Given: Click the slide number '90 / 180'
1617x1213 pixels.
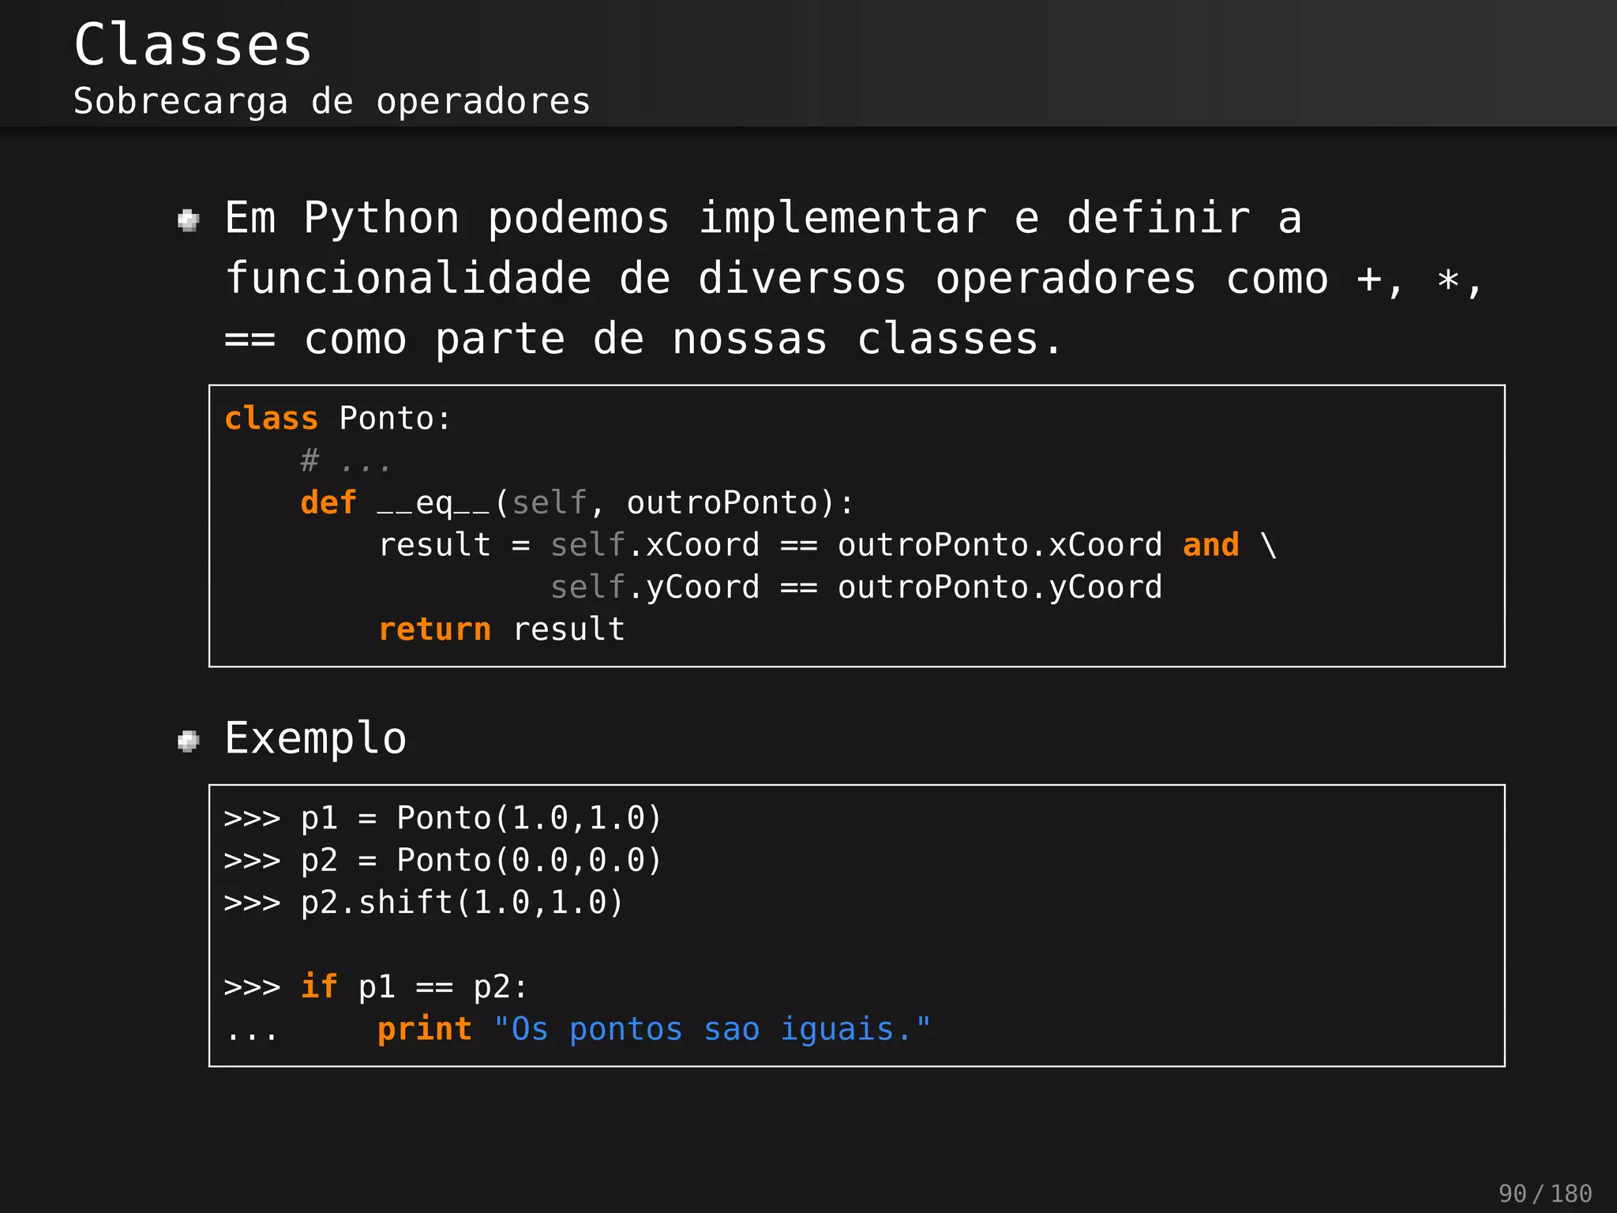Looking at the screenshot, I should click(x=1545, y=1193).
